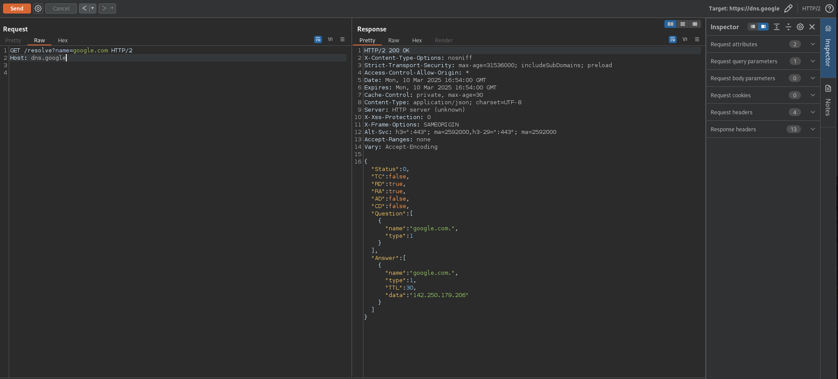This screenshot has height=379, width=838.
Task: Switch to top-bottom split layout
Action: coord(683,24)
